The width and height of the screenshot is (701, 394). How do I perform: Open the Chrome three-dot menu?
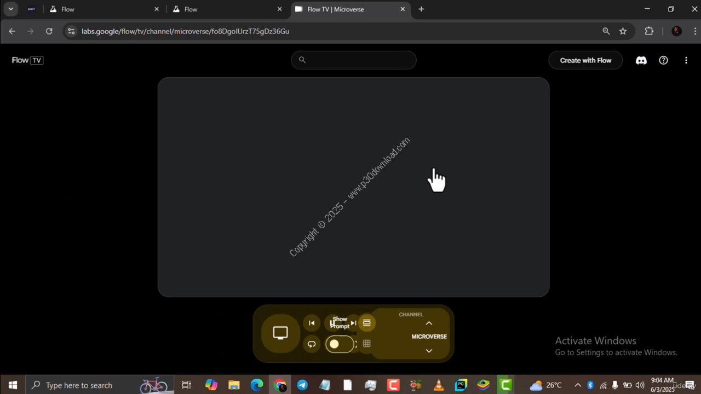(x=695, y=31)
